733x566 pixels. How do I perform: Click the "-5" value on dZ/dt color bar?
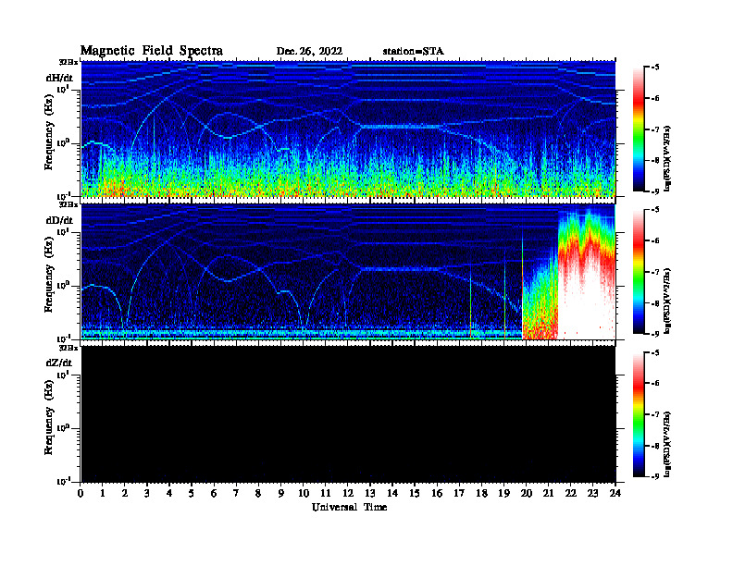coord(655,352)
